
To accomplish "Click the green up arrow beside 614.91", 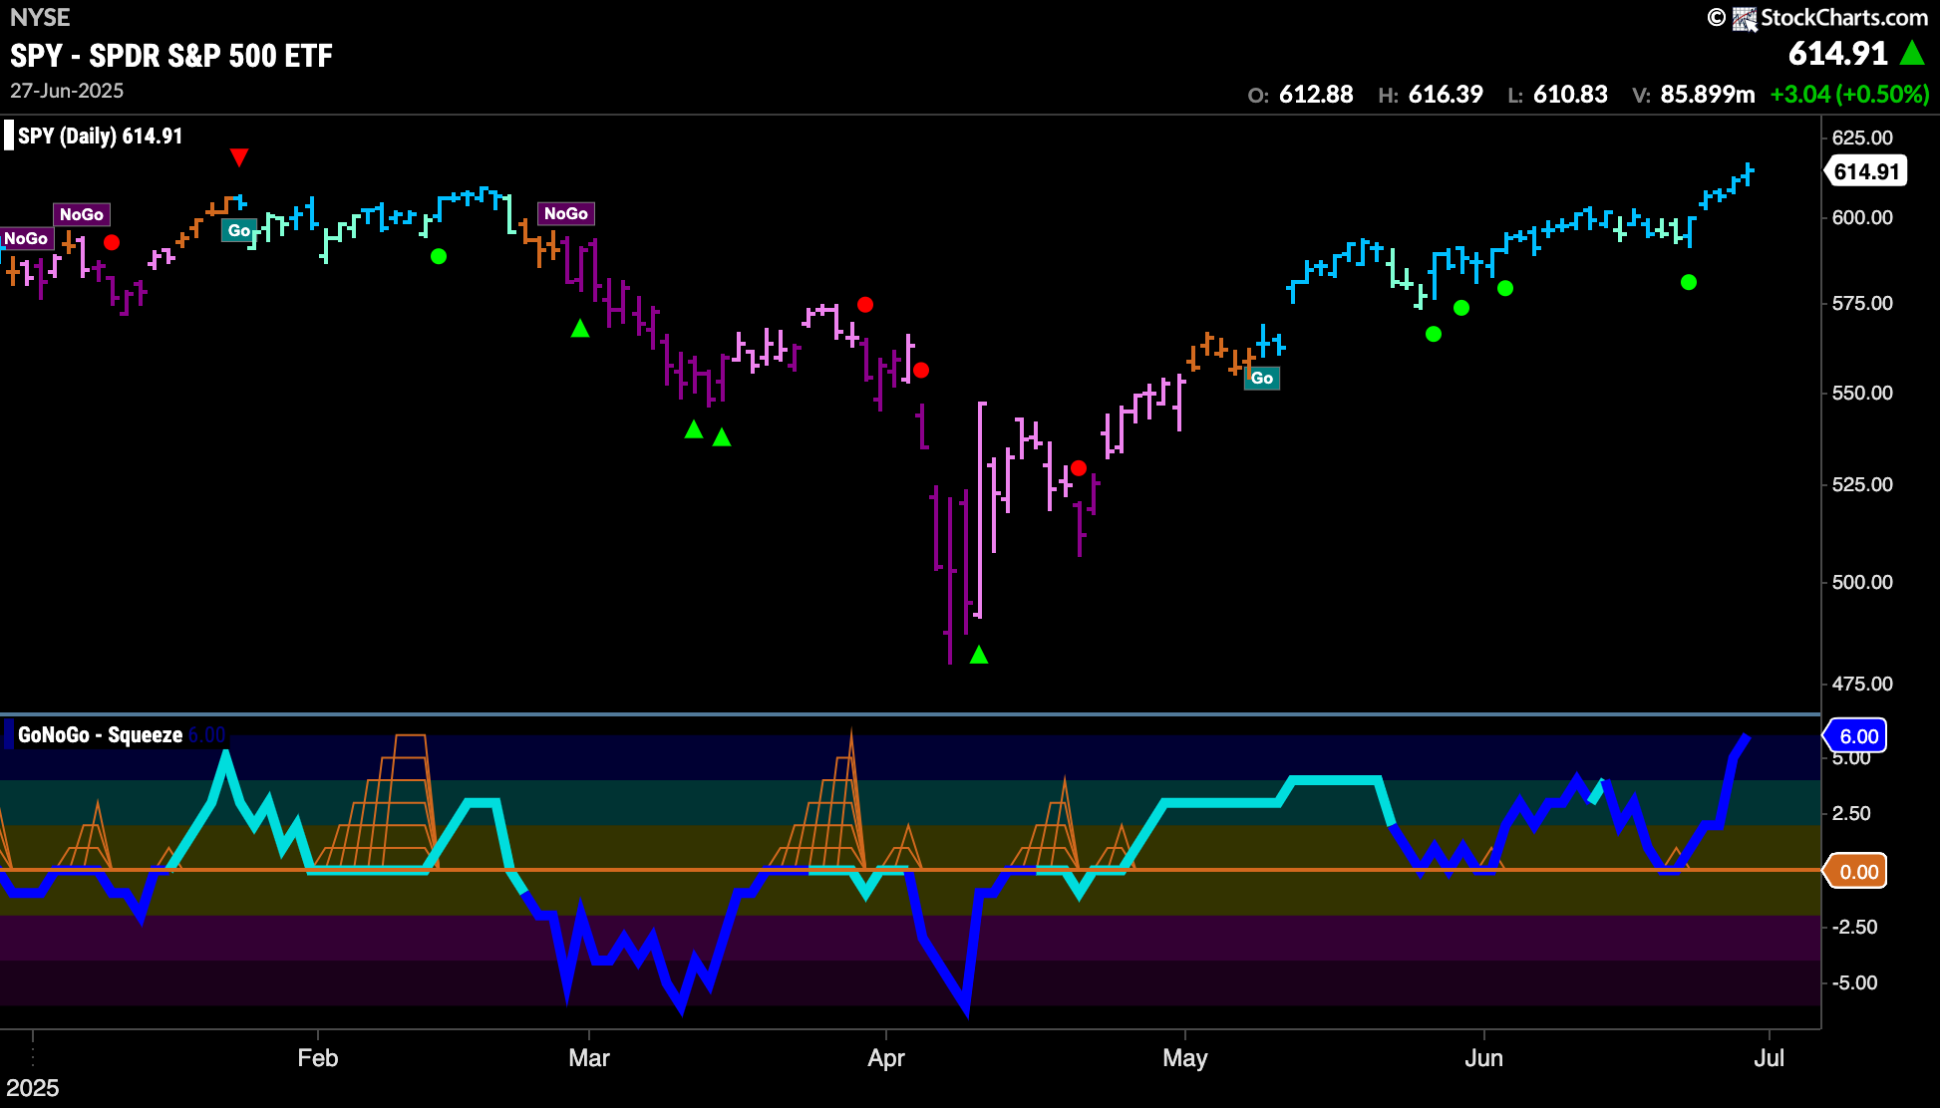I will [x=1912, y=53].
